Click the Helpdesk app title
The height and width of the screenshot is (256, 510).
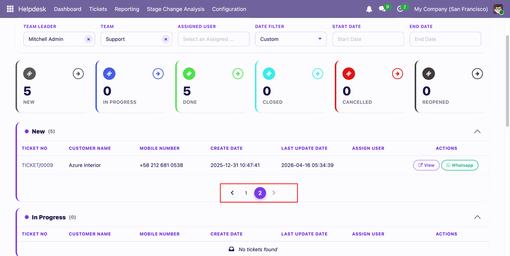(x=32, y=9)
